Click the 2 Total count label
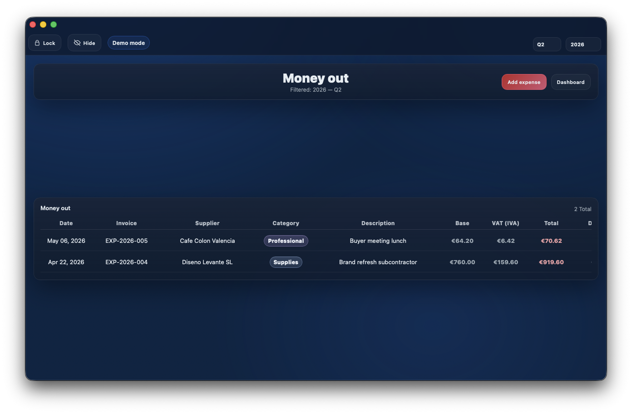 point(583,209)
